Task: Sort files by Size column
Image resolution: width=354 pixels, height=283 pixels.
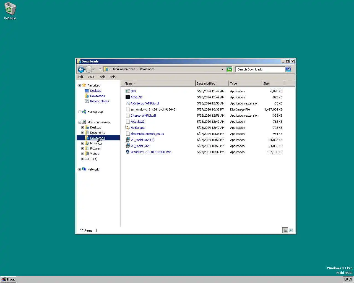Action: pyautogui.click(x=273, y=83)
